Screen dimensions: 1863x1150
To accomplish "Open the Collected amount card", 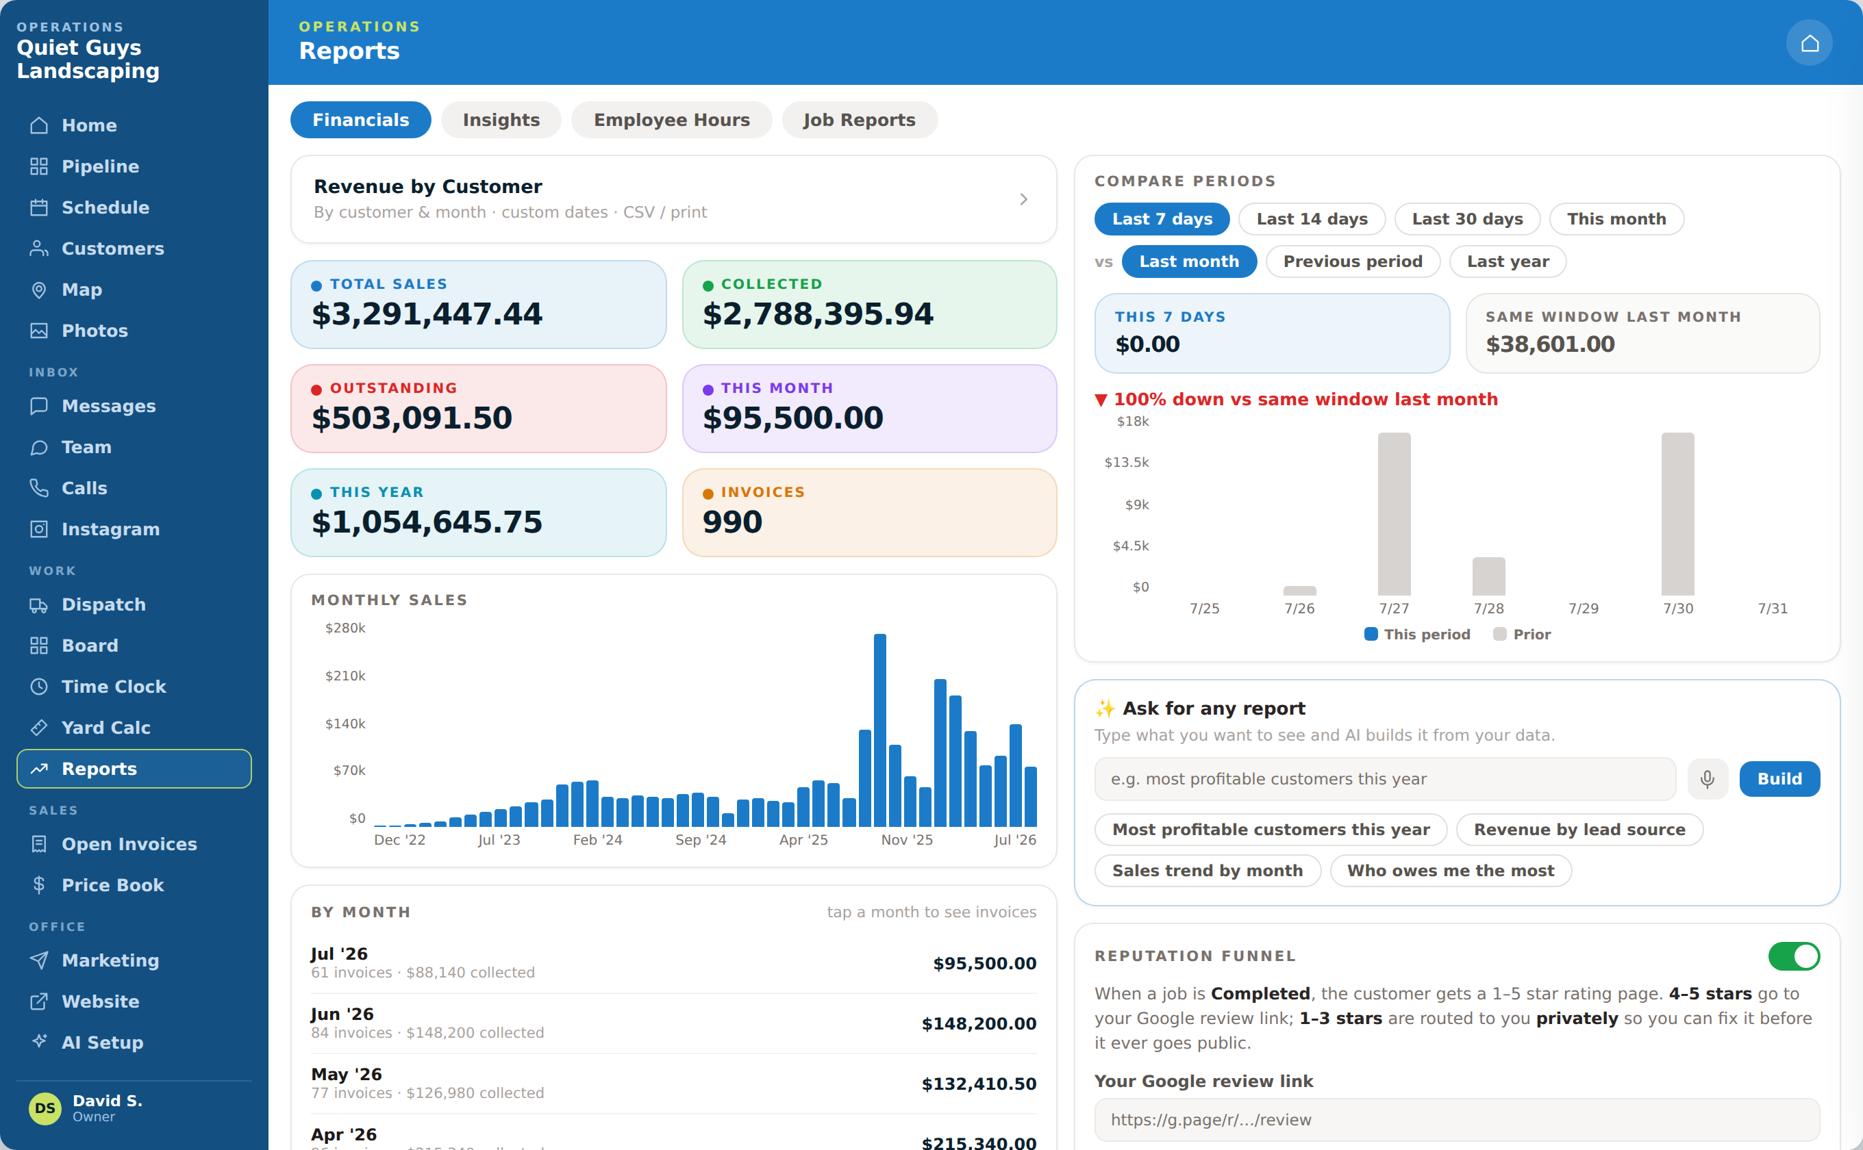I will pyautogui.click(x=869, y=305).
